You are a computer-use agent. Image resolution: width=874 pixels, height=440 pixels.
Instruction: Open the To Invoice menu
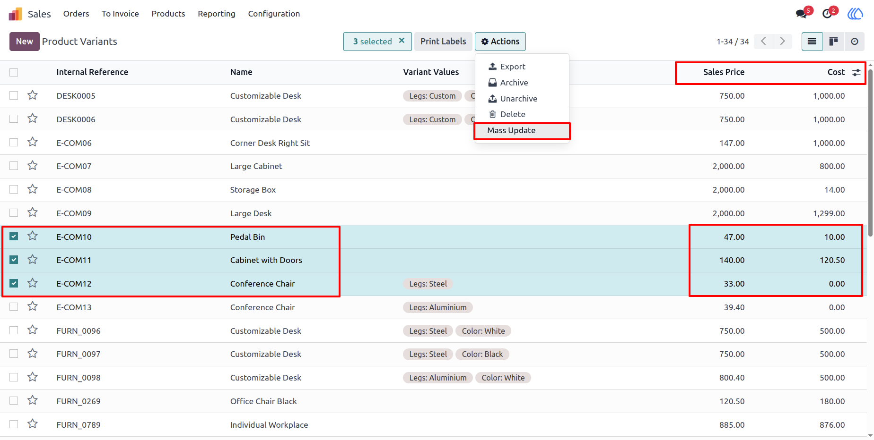120,14
